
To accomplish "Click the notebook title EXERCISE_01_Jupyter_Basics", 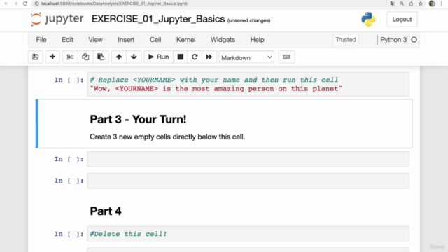I will (x=158, y=19).
